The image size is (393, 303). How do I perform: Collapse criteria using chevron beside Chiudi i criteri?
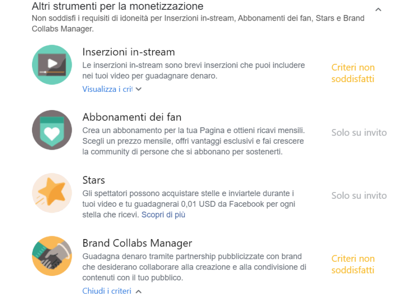(139, 291)
